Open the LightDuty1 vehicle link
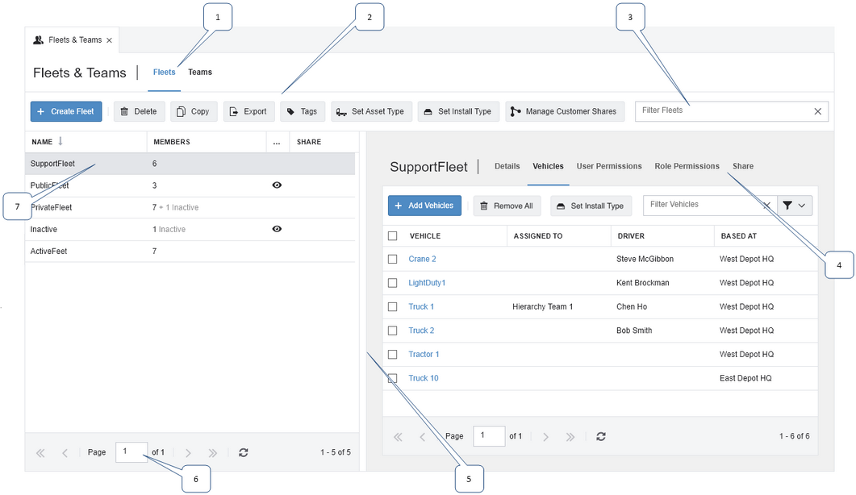The height and width of the screenshot is (495, 856). pos(427,283)
